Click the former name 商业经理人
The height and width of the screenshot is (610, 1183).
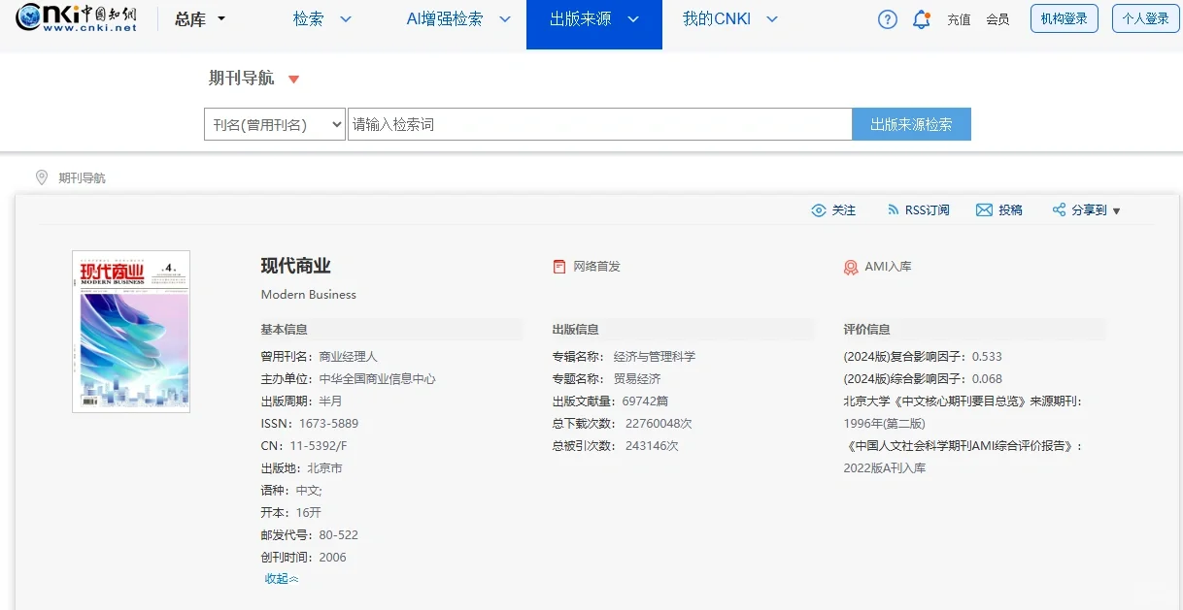click(349, 357)
